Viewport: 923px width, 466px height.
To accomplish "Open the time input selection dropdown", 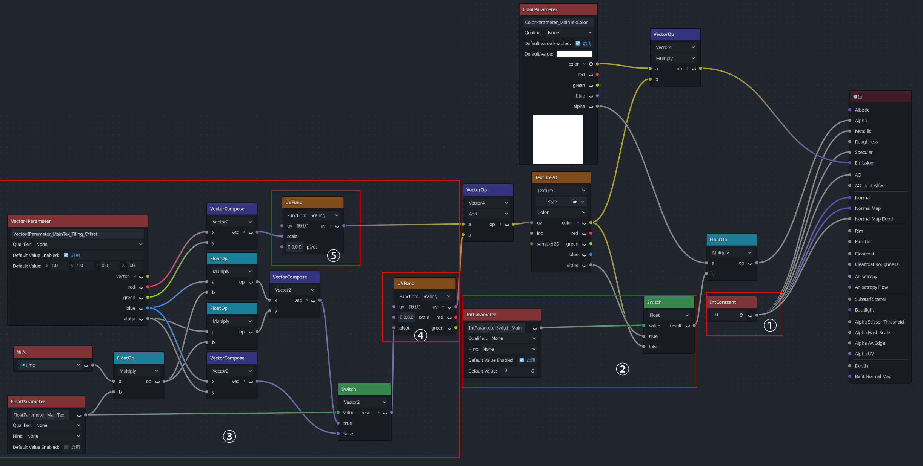I will click(x=49, y=365).
